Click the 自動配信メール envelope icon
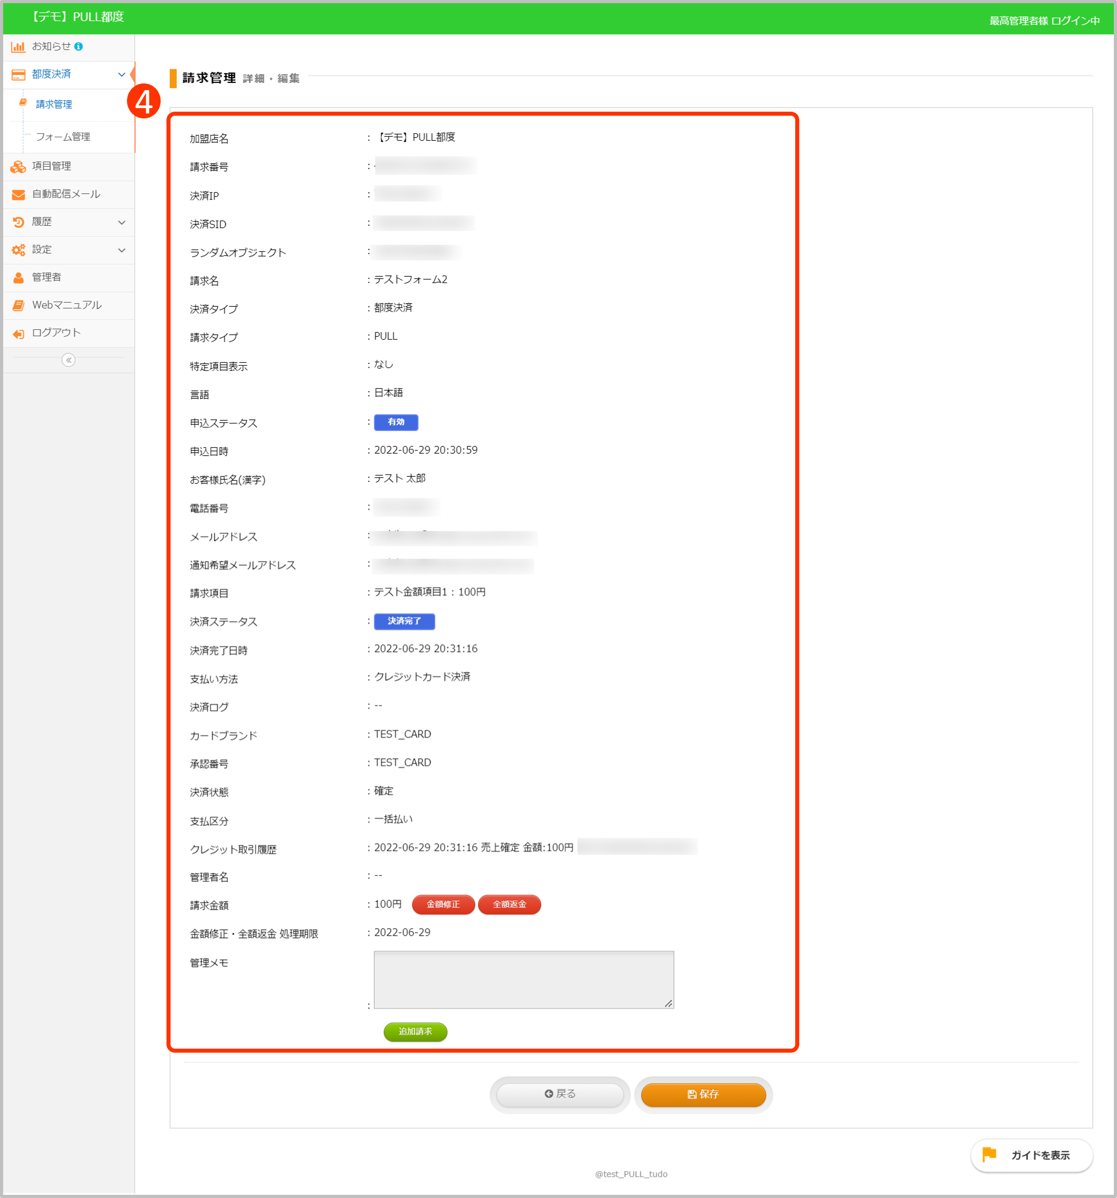1117x1198 pixels. click(x=18, y=195)
